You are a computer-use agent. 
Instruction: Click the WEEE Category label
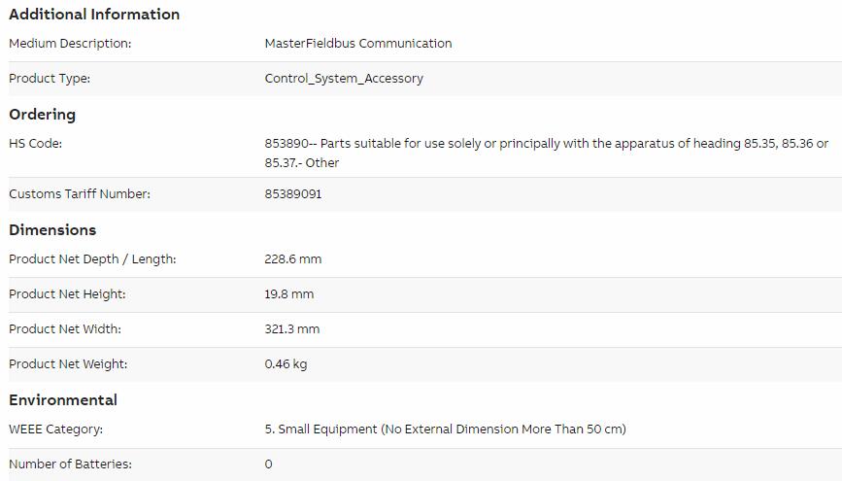(x=56, y=429)
